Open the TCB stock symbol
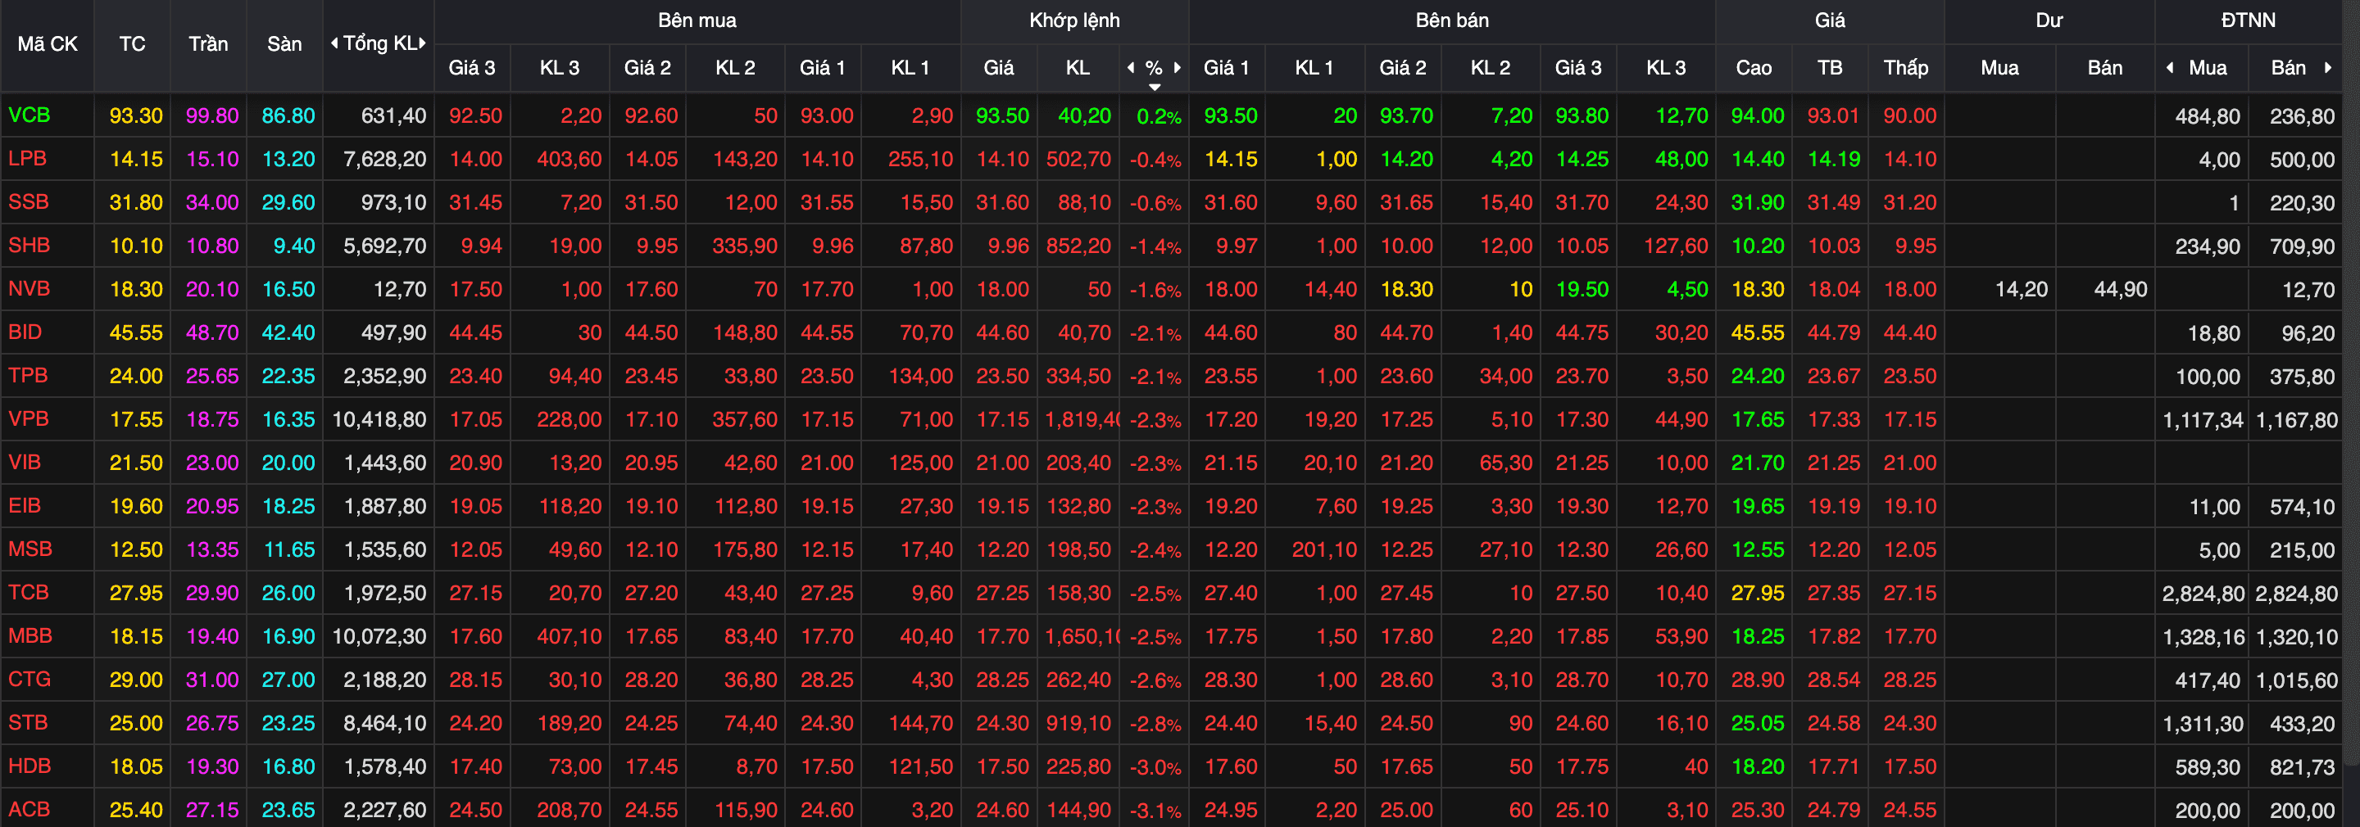The width and height of the screenshot is (2360, 827). click(29, 592)
